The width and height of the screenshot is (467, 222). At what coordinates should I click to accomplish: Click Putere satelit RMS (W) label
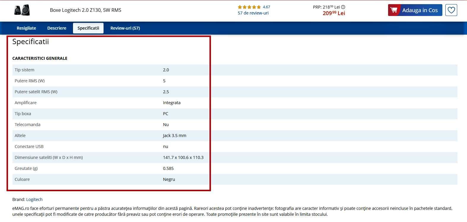36,92
